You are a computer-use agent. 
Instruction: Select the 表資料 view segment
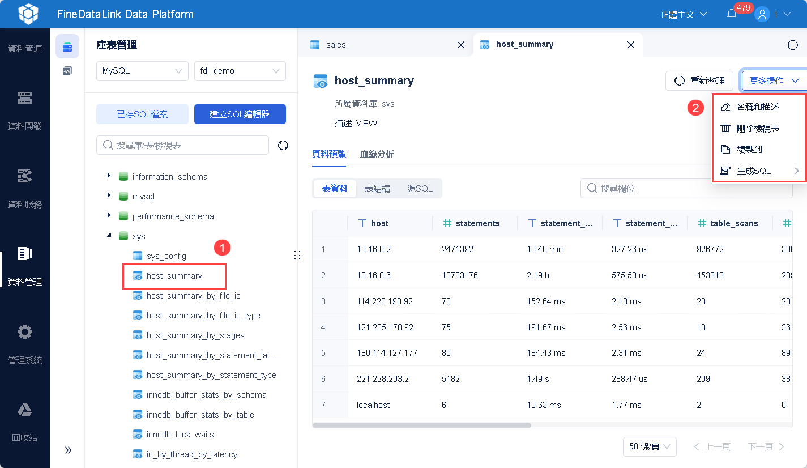(335, 189)
